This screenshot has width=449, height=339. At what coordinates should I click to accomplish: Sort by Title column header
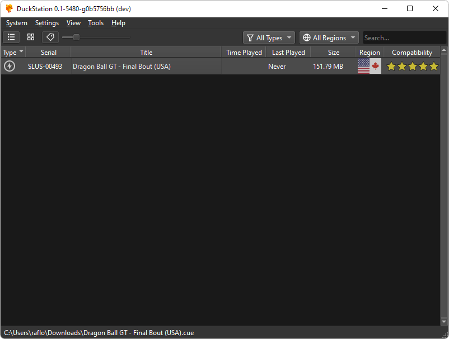click(146, 53)
